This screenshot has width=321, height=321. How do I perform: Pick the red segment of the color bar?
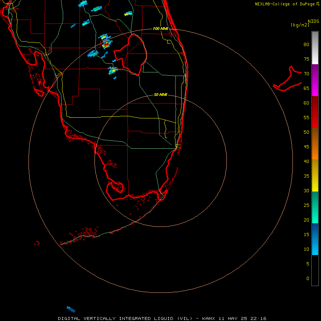(x=315, y=112)
